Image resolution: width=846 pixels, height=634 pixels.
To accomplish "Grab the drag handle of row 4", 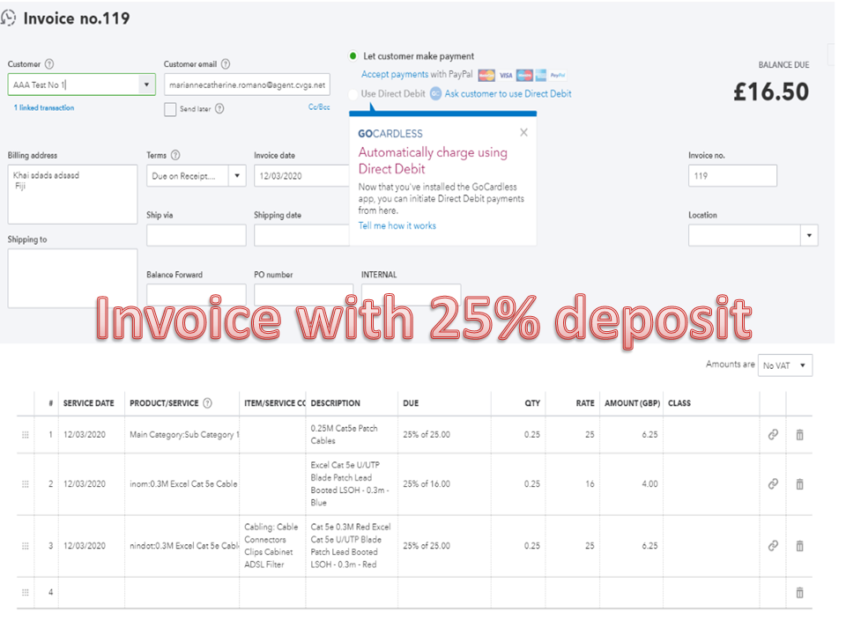I will point(26,593).
